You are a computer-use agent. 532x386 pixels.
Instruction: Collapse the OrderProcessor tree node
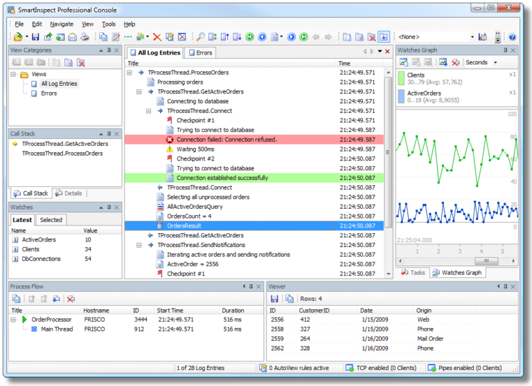point(14,320)
